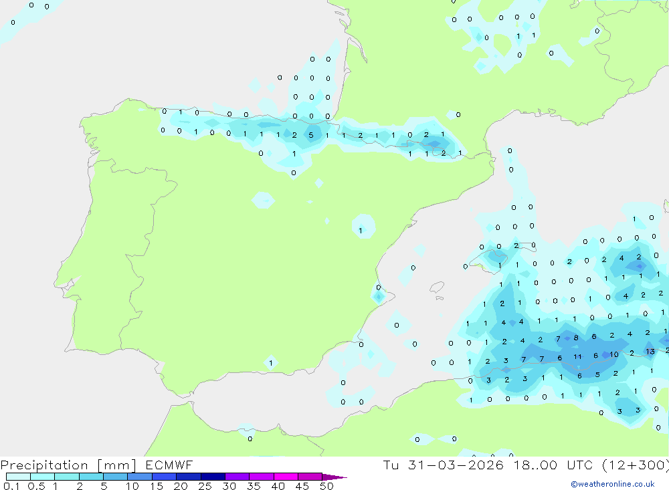Click the legend label '50'
The image size is (669, 490).
[x=326, y=486]
